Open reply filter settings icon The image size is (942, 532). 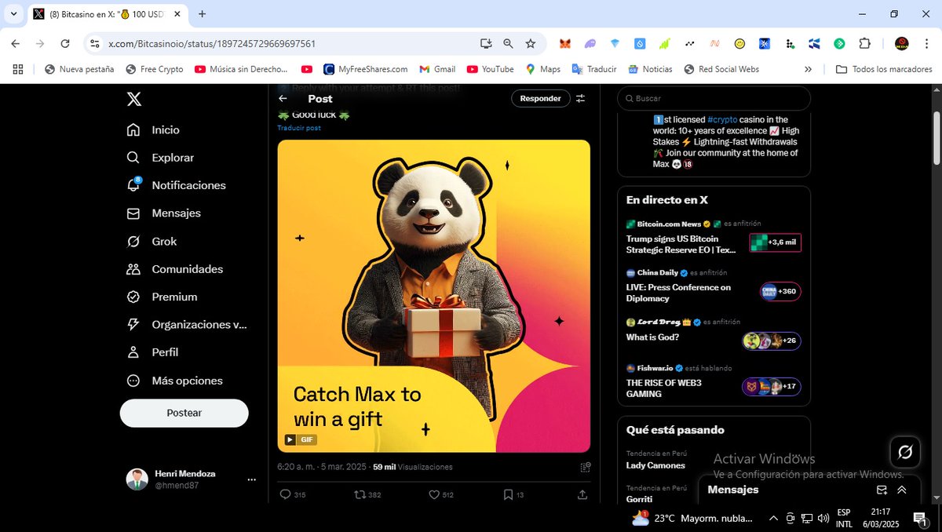point(580,98)
